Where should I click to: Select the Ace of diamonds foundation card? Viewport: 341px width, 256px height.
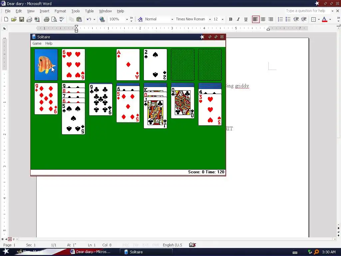pos(128,65)
